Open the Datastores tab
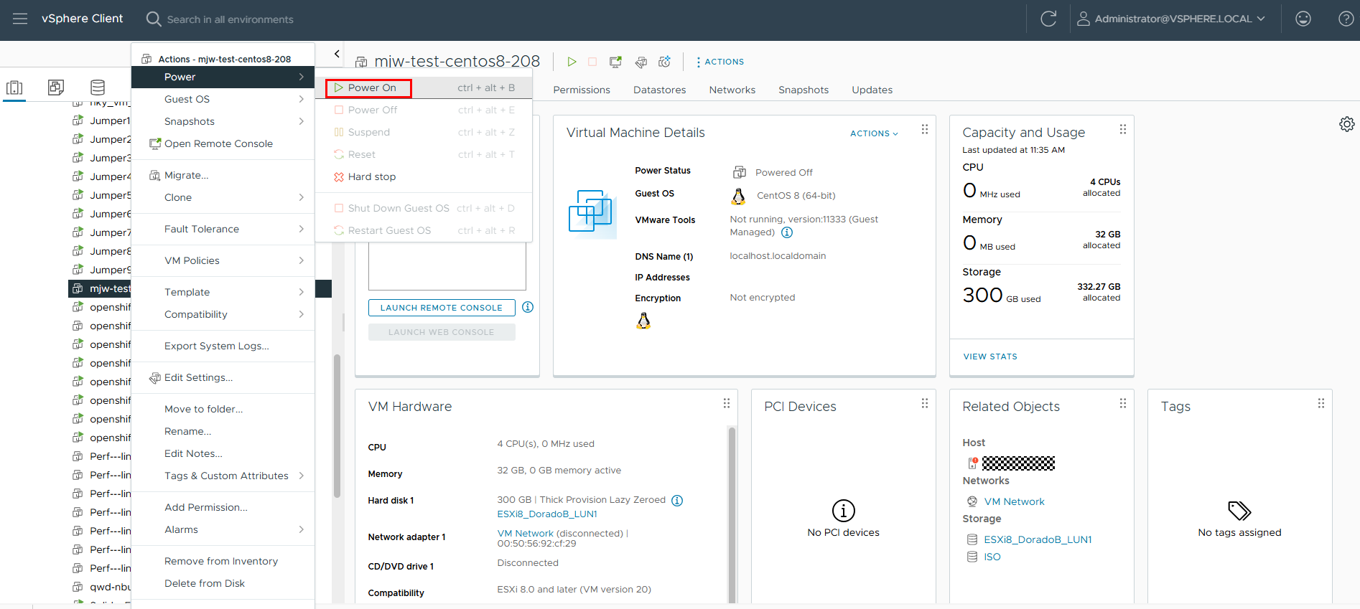The image size is (1360, 609). [659, 90]
